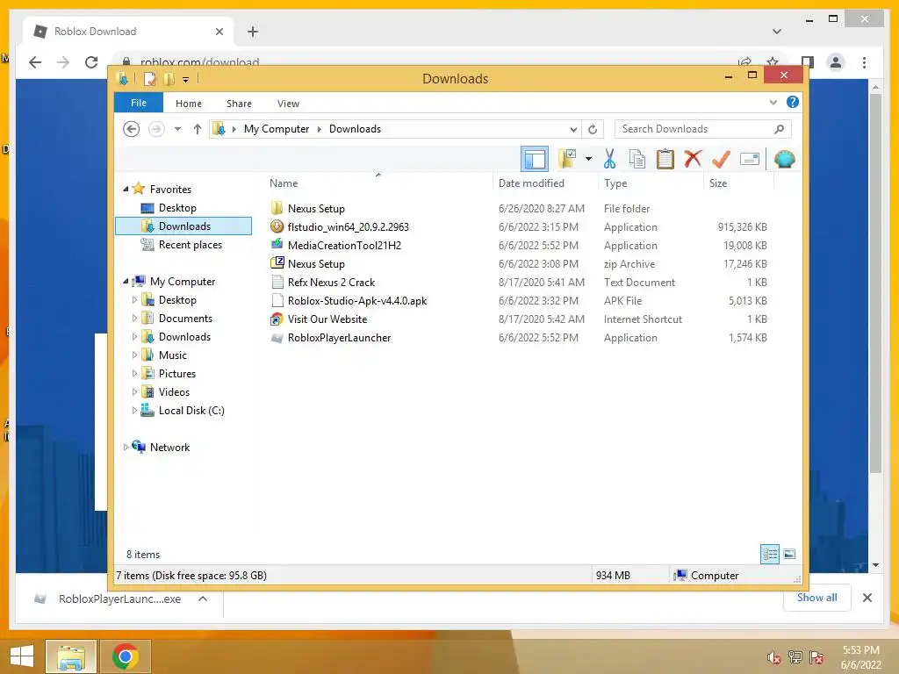Open a new Chrome tab
The width and height of the screenshot is (899, 674).
(253, 32)
